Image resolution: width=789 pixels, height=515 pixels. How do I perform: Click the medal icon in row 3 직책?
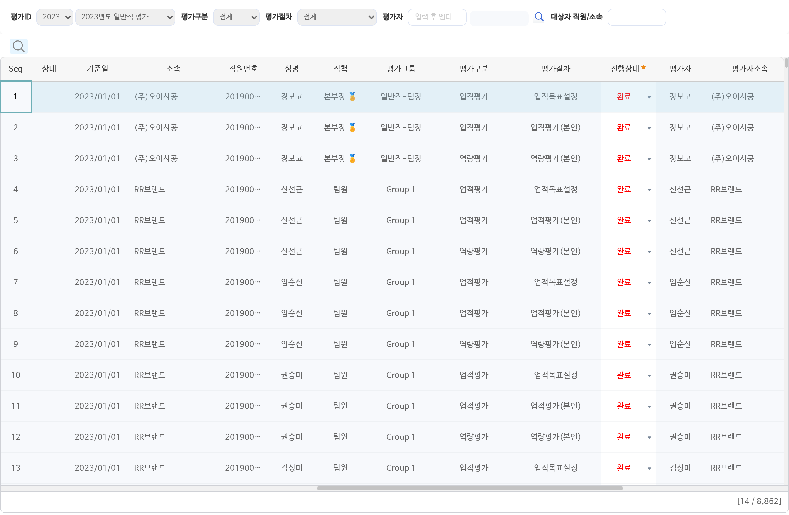[352, 158]
